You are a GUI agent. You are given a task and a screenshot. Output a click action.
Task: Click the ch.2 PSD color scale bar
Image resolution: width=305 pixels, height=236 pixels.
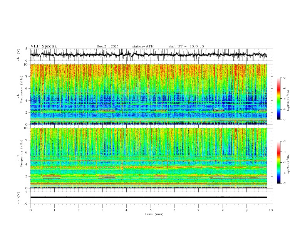click(x=278, y=162)
